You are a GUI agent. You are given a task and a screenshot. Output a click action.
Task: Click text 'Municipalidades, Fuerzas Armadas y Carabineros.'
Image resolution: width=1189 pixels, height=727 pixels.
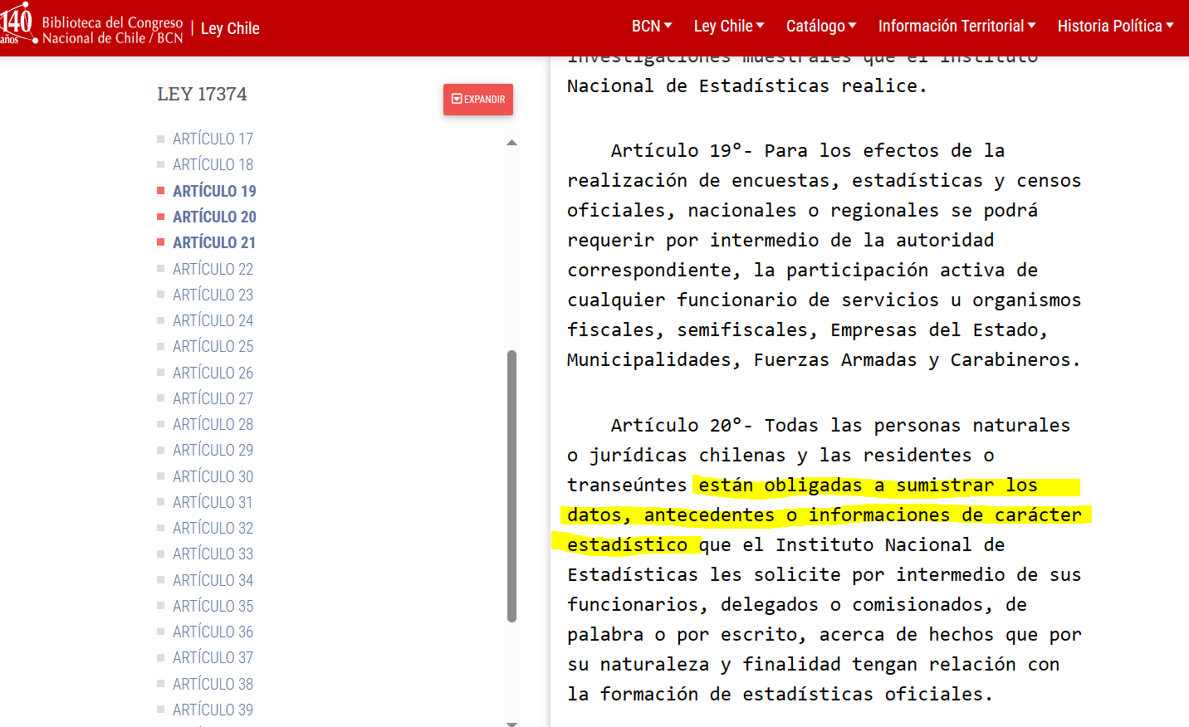pyautogui.click(x=824, y=360)
